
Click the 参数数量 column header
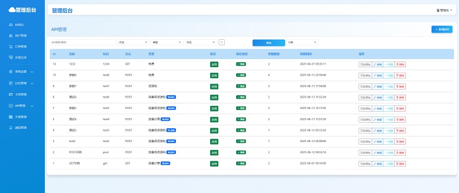click(x=274, y=54)
